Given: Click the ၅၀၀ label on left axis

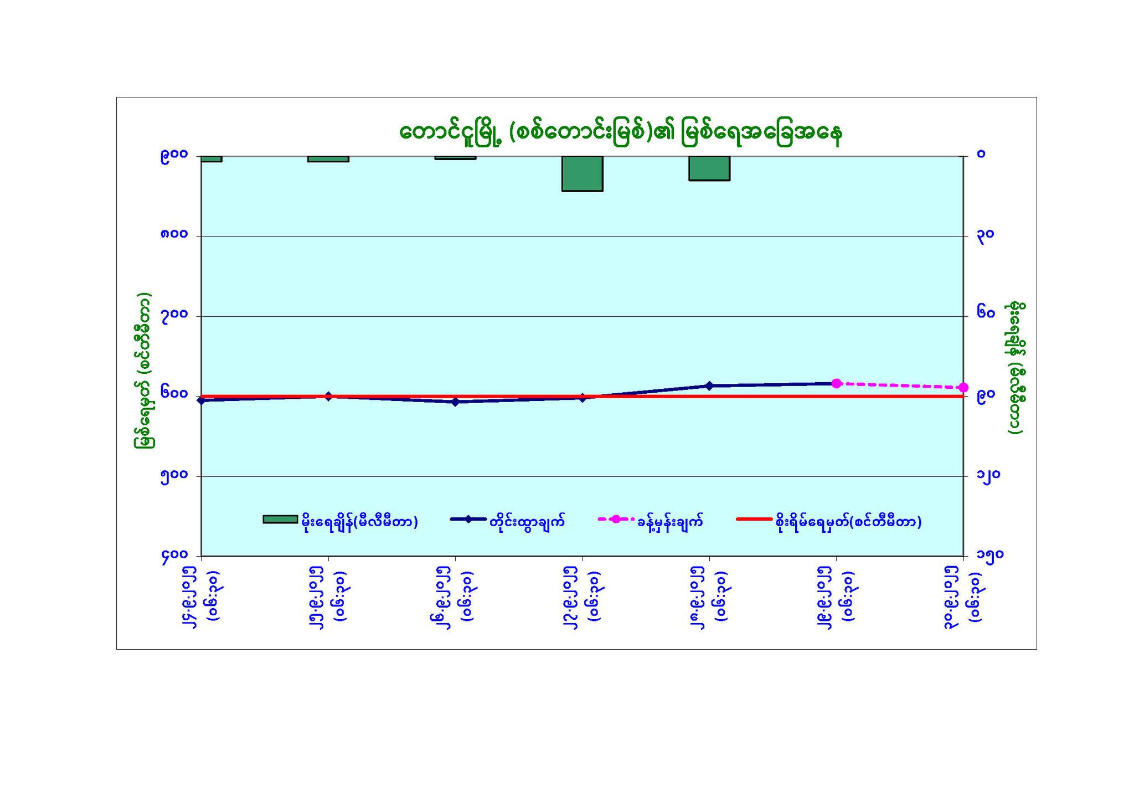Looking at the screenshot, I should (174, 476).
